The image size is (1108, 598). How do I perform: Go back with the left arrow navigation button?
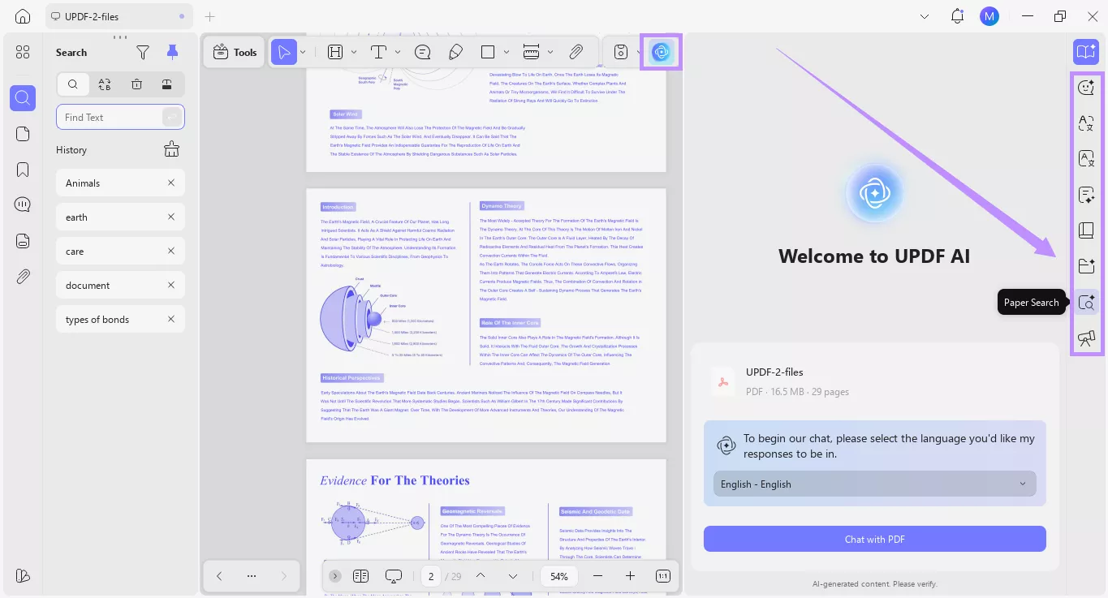point(219,576)
